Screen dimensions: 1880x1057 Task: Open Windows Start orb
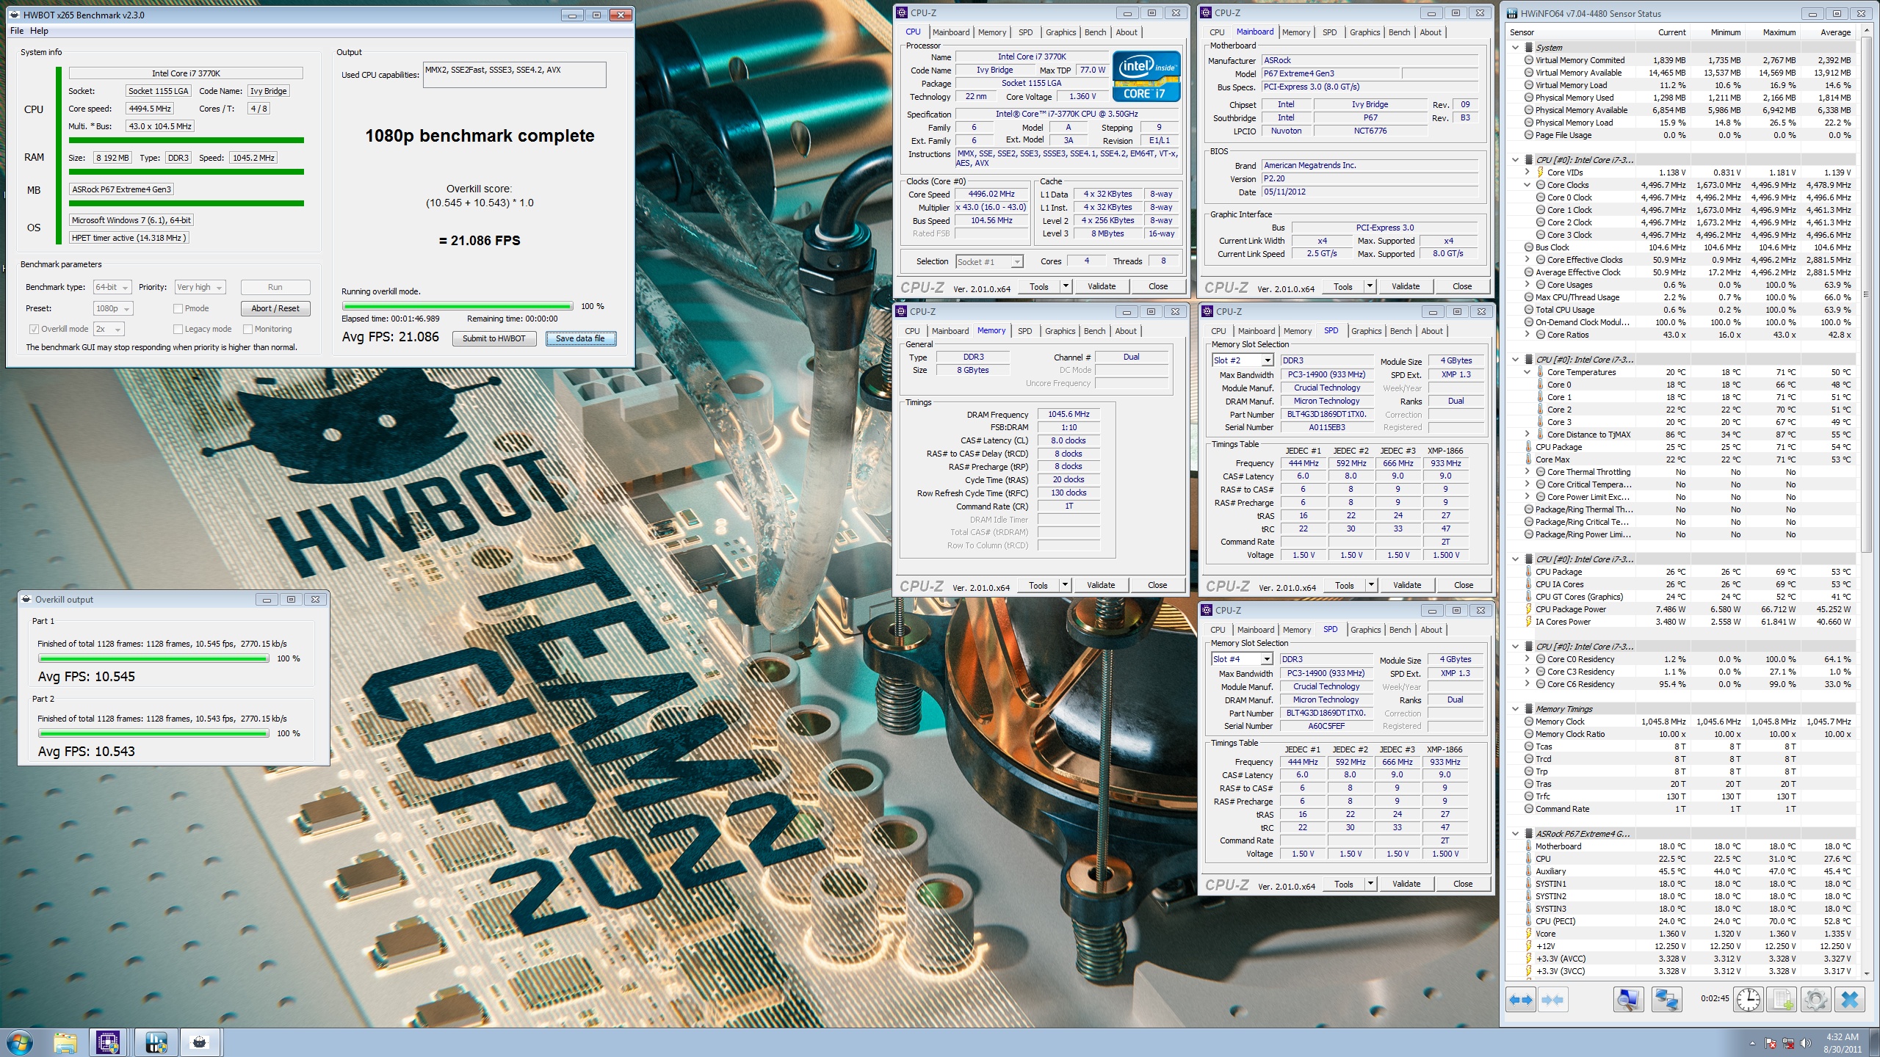(19, 1042)
